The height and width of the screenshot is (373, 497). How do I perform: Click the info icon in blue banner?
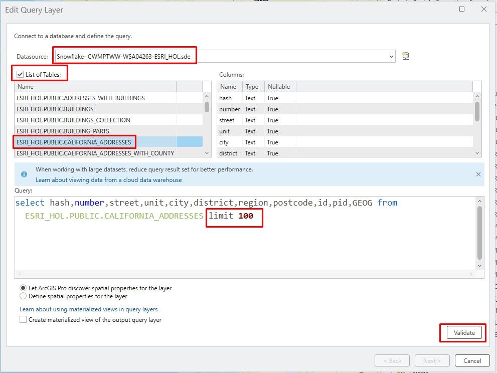[24, 174]
